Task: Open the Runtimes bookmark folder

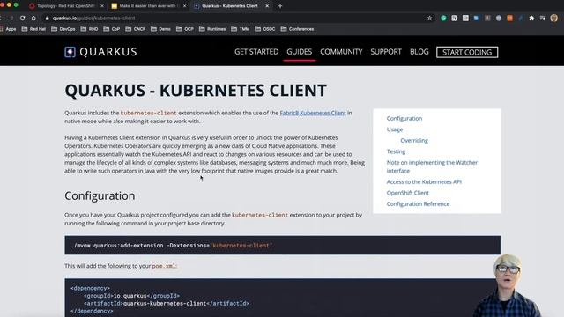Action: tap(212, 29)
